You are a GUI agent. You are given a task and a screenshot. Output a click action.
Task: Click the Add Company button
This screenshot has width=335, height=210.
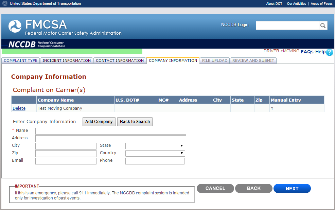(99, 122)
